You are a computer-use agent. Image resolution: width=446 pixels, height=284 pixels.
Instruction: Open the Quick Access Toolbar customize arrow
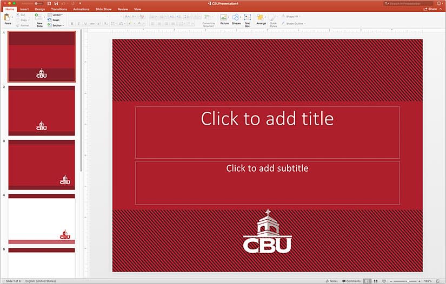click(x=80, y=3)
